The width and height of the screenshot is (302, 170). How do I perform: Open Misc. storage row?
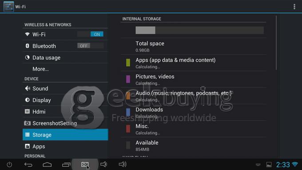(194, 129)
